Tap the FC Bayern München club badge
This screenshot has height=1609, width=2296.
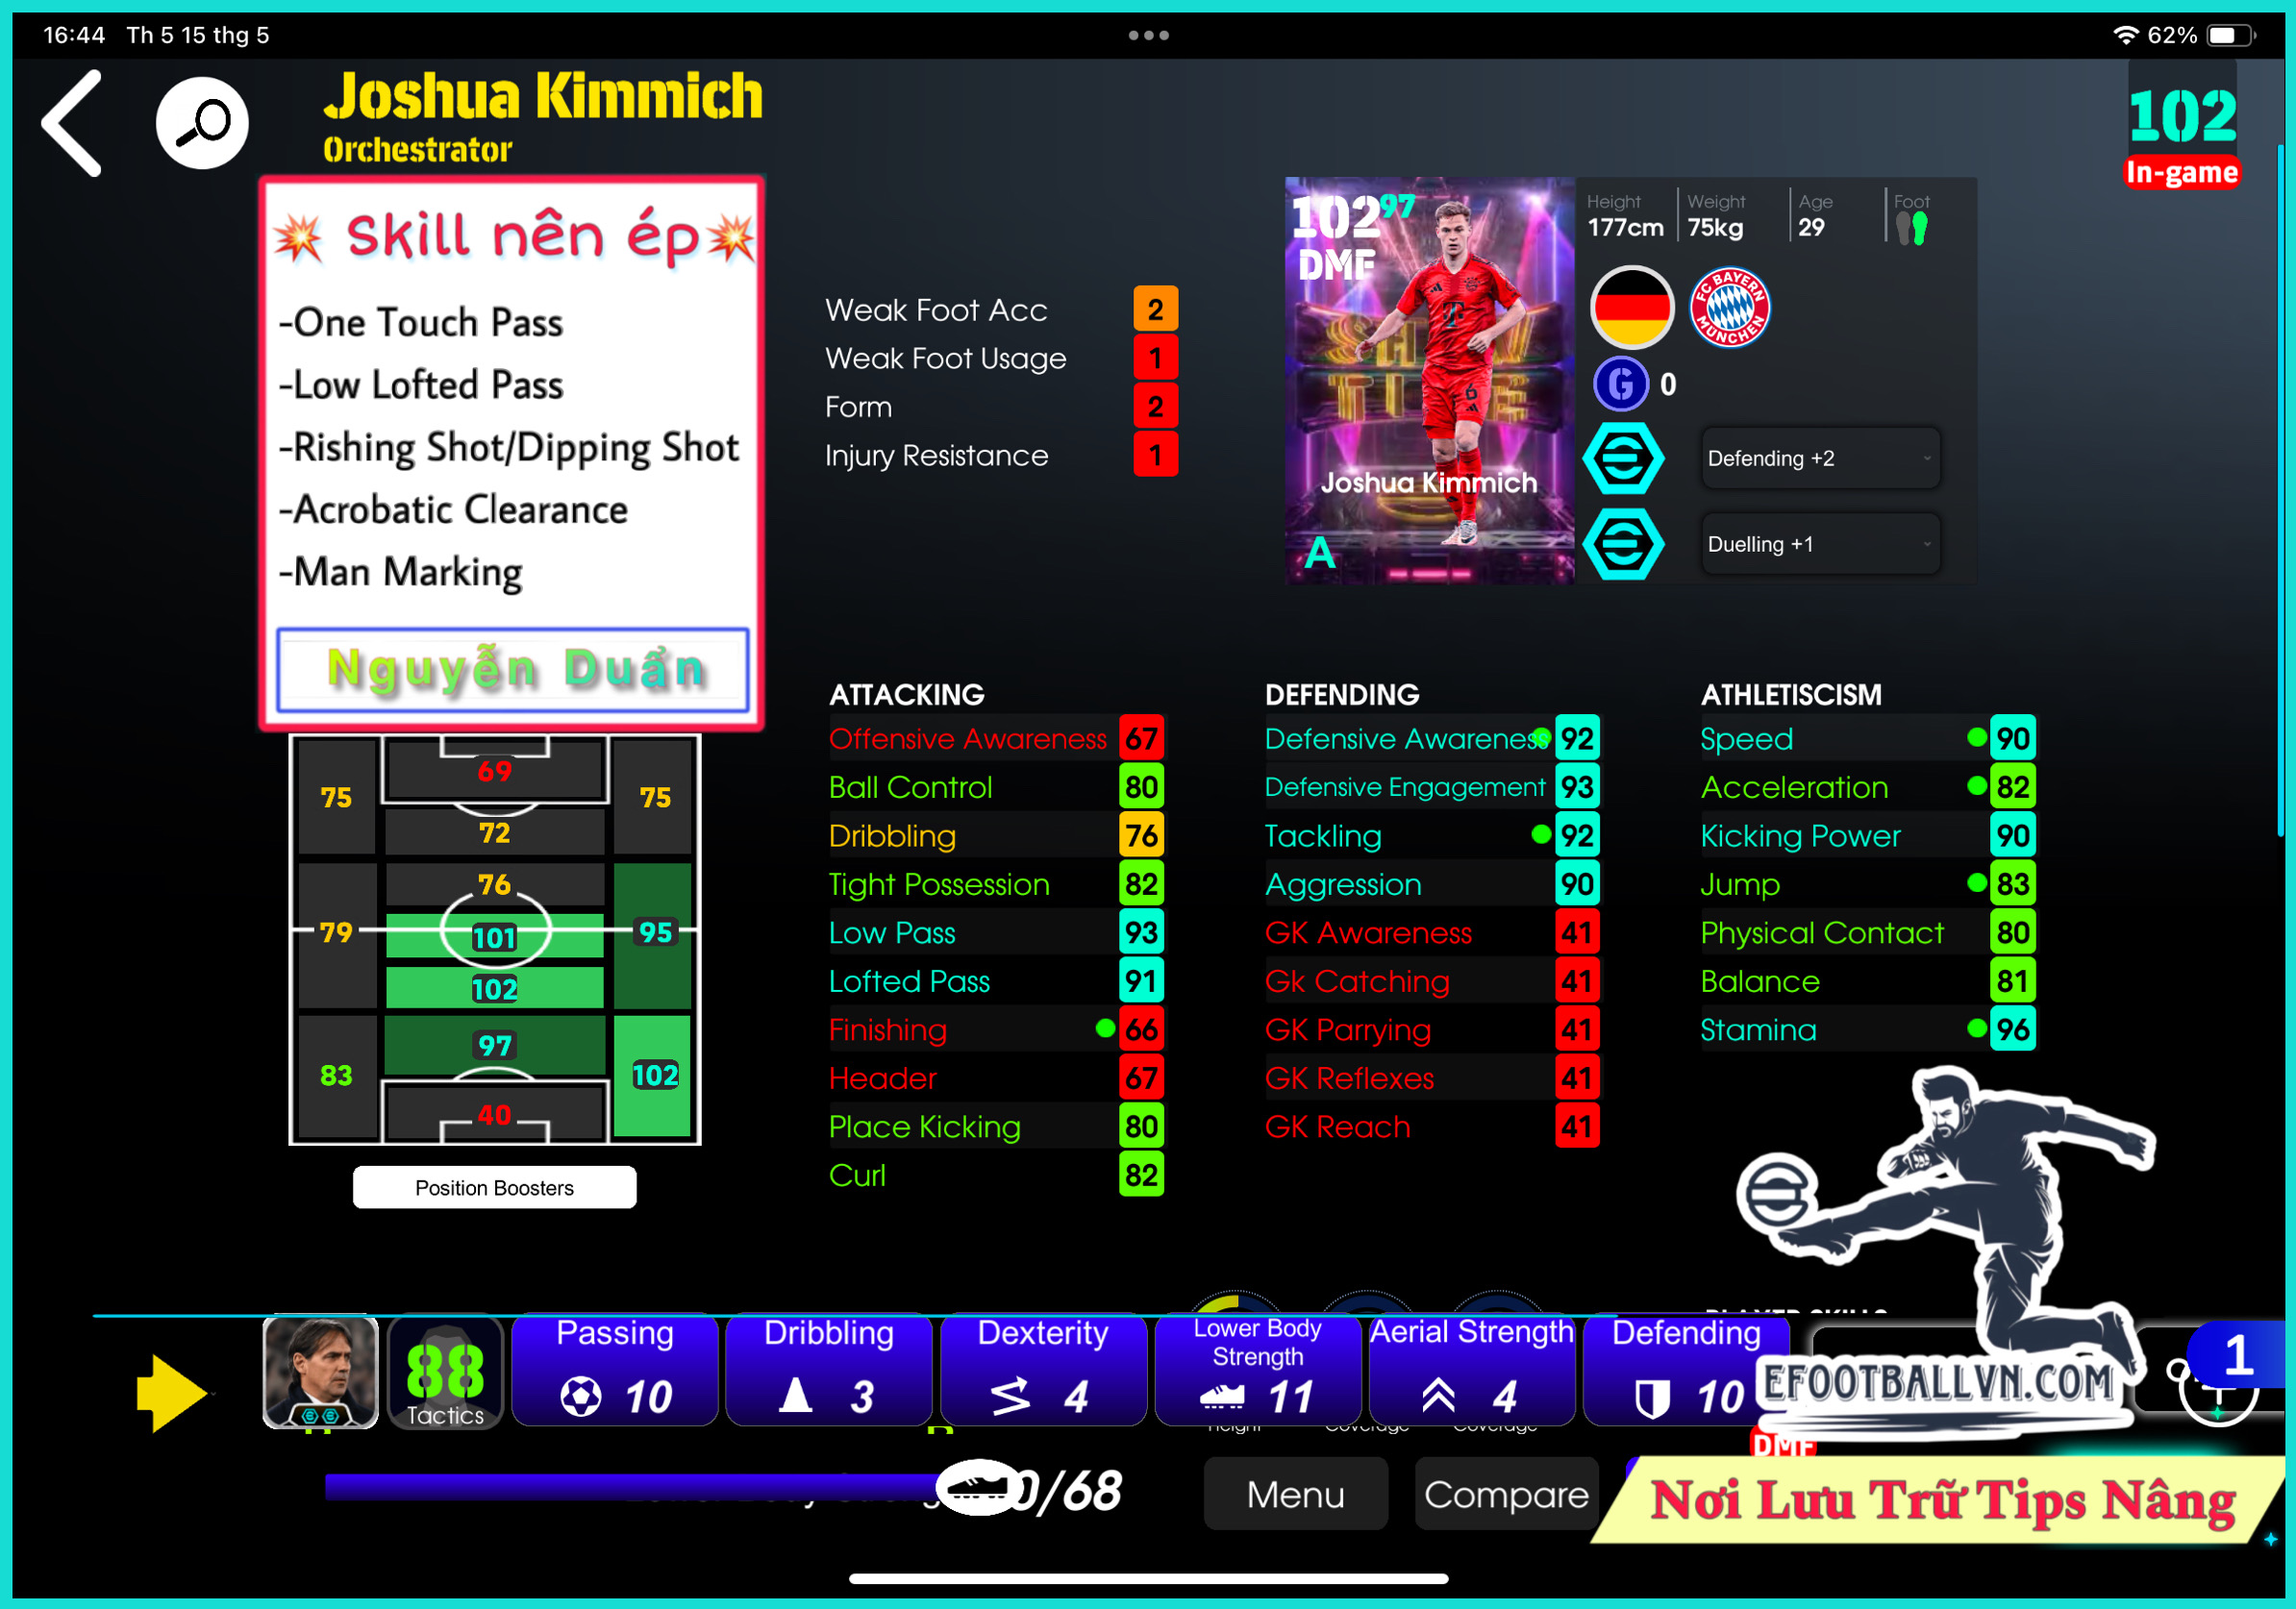pyautogui.click(x=1729, y=308)
